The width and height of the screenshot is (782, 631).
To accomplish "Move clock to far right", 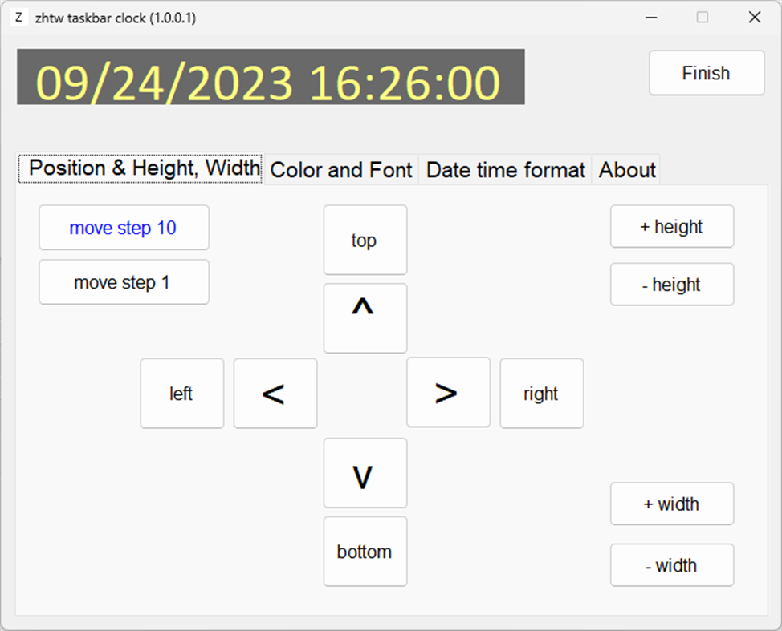I will pyautogui.click(x=541, y=393).
